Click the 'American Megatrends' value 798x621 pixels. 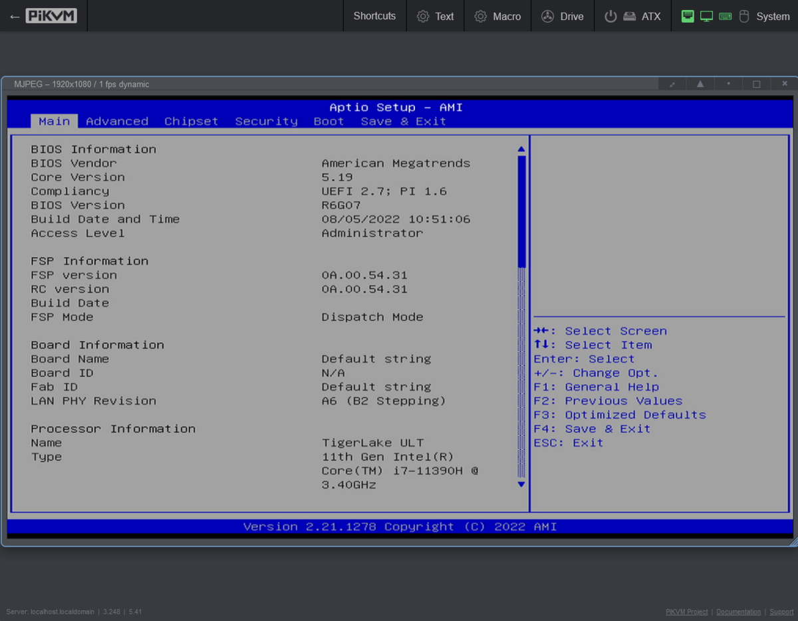[x=396, y=163]
